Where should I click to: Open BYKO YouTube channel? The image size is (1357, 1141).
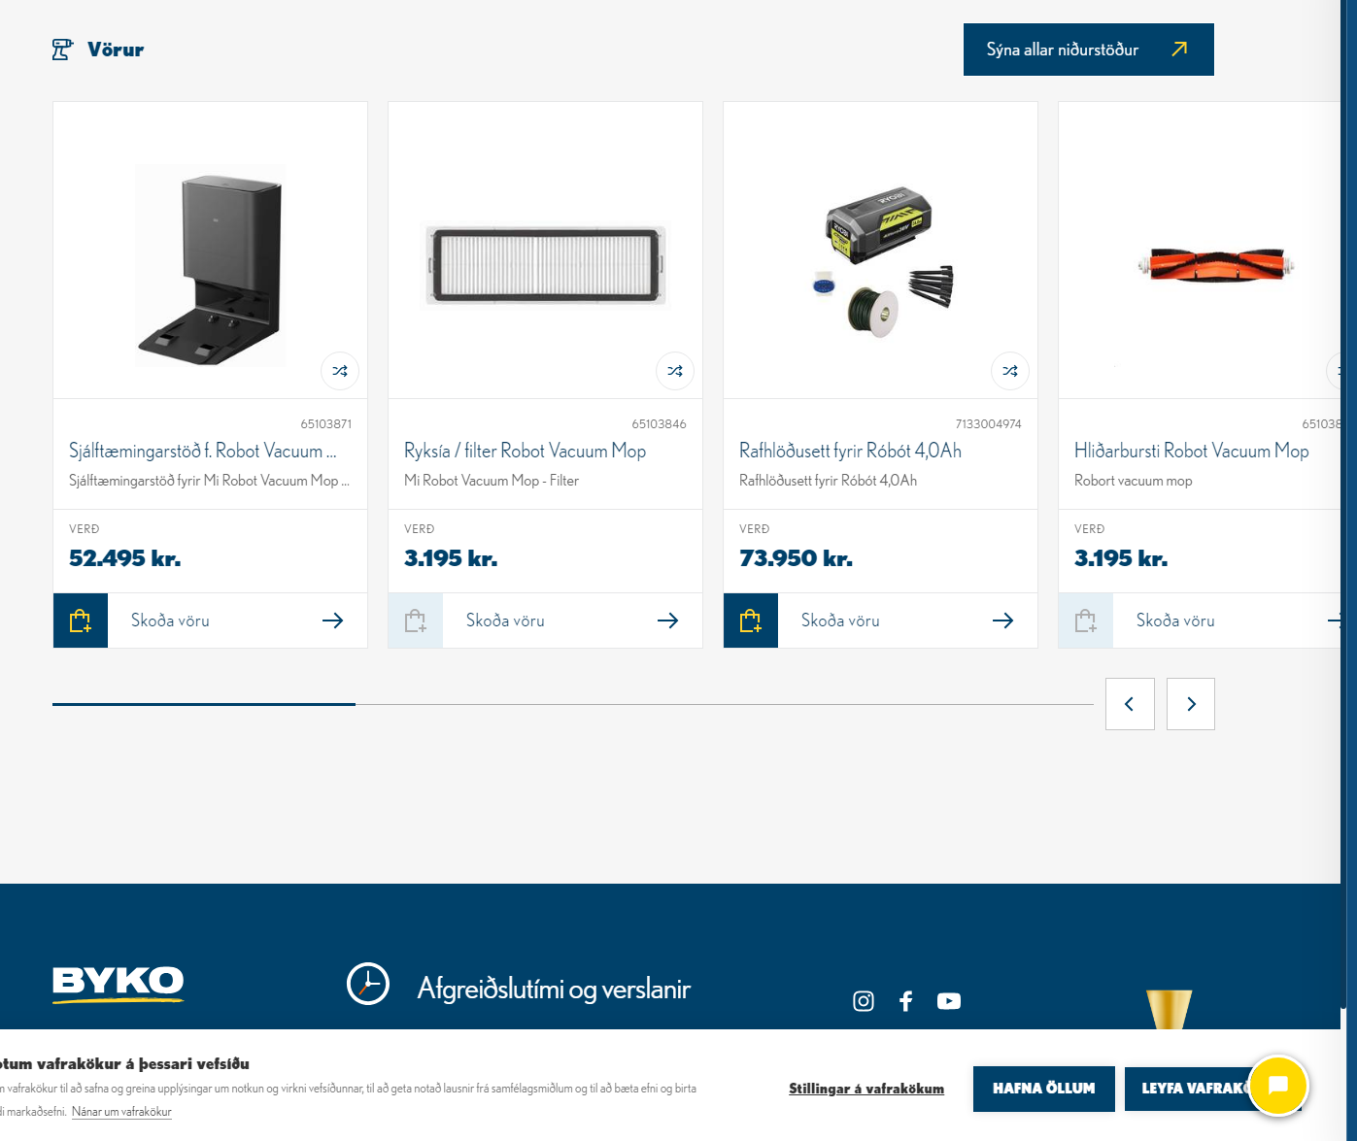(949, 1001)
